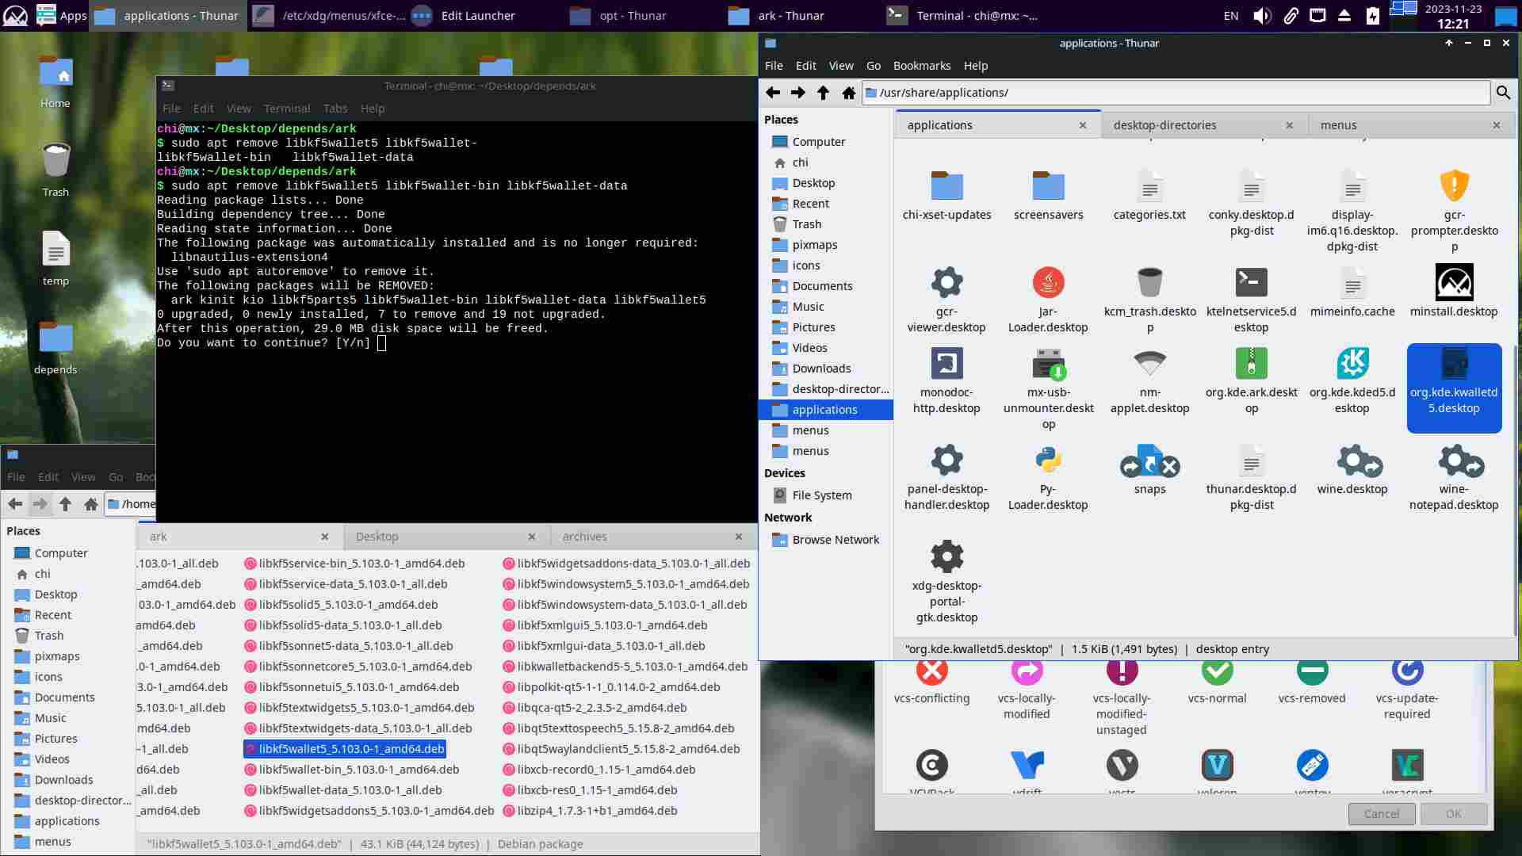
Task: Open the snaps folder icon
Action: coord(1149,461)
